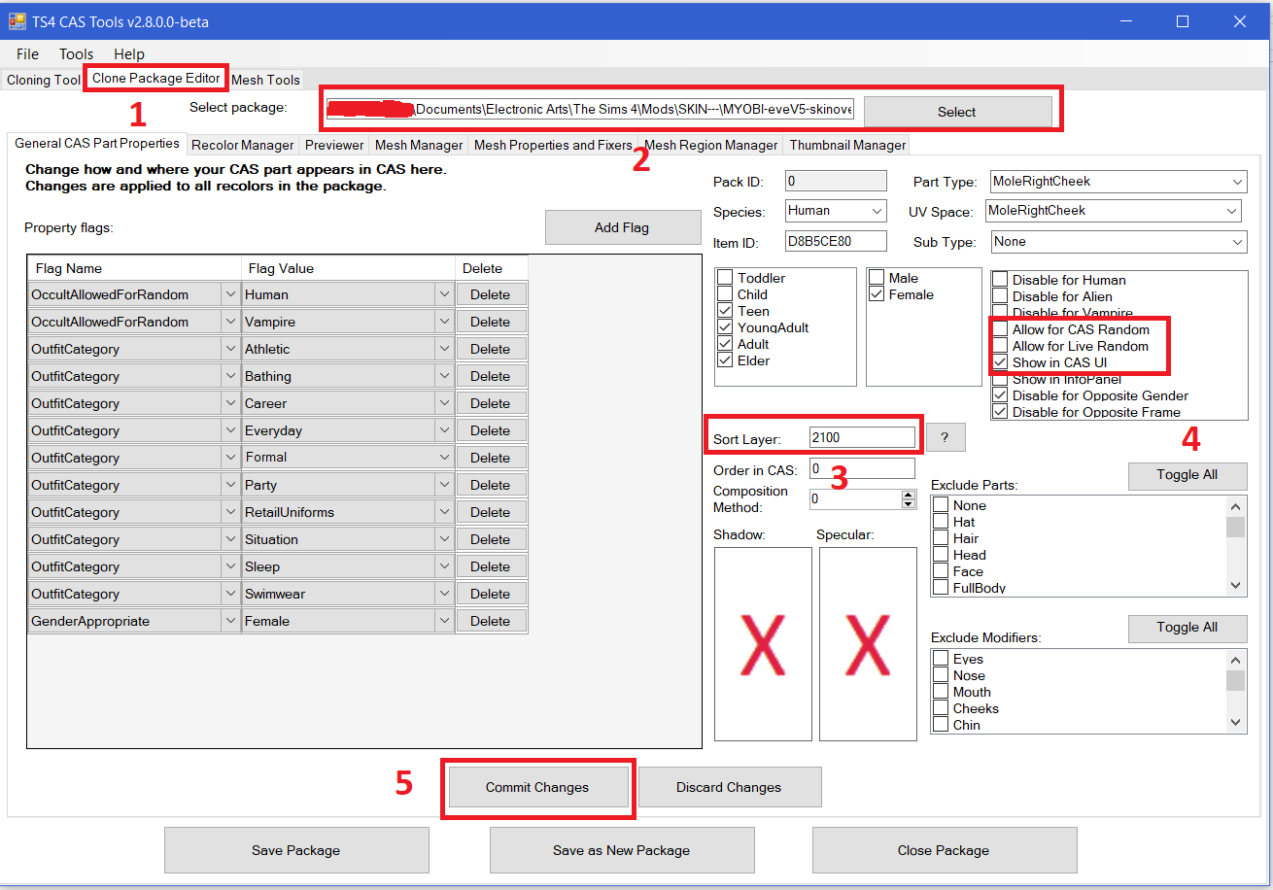Delete the GenderAppropriate Female flag
Screen dimensions: 1273x890
491,621
